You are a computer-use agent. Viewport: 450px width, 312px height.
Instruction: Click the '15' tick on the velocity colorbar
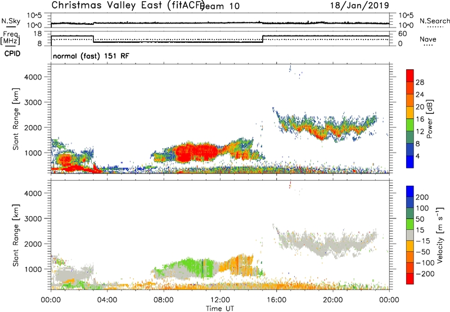coord(419,230)
